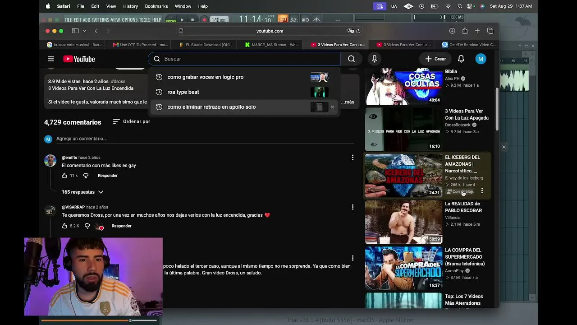Toggle the screen sharing menu bar indicator
577x325 pixels.
[380, 6]
